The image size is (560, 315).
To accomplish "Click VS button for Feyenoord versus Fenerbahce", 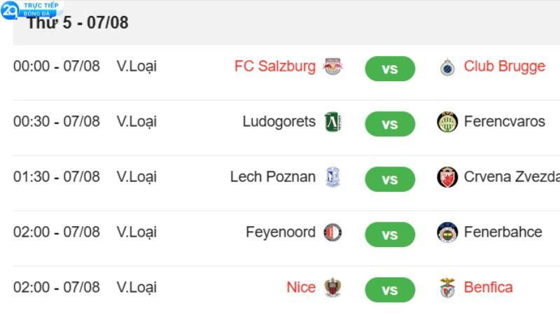I will click(x=390, y=234).
